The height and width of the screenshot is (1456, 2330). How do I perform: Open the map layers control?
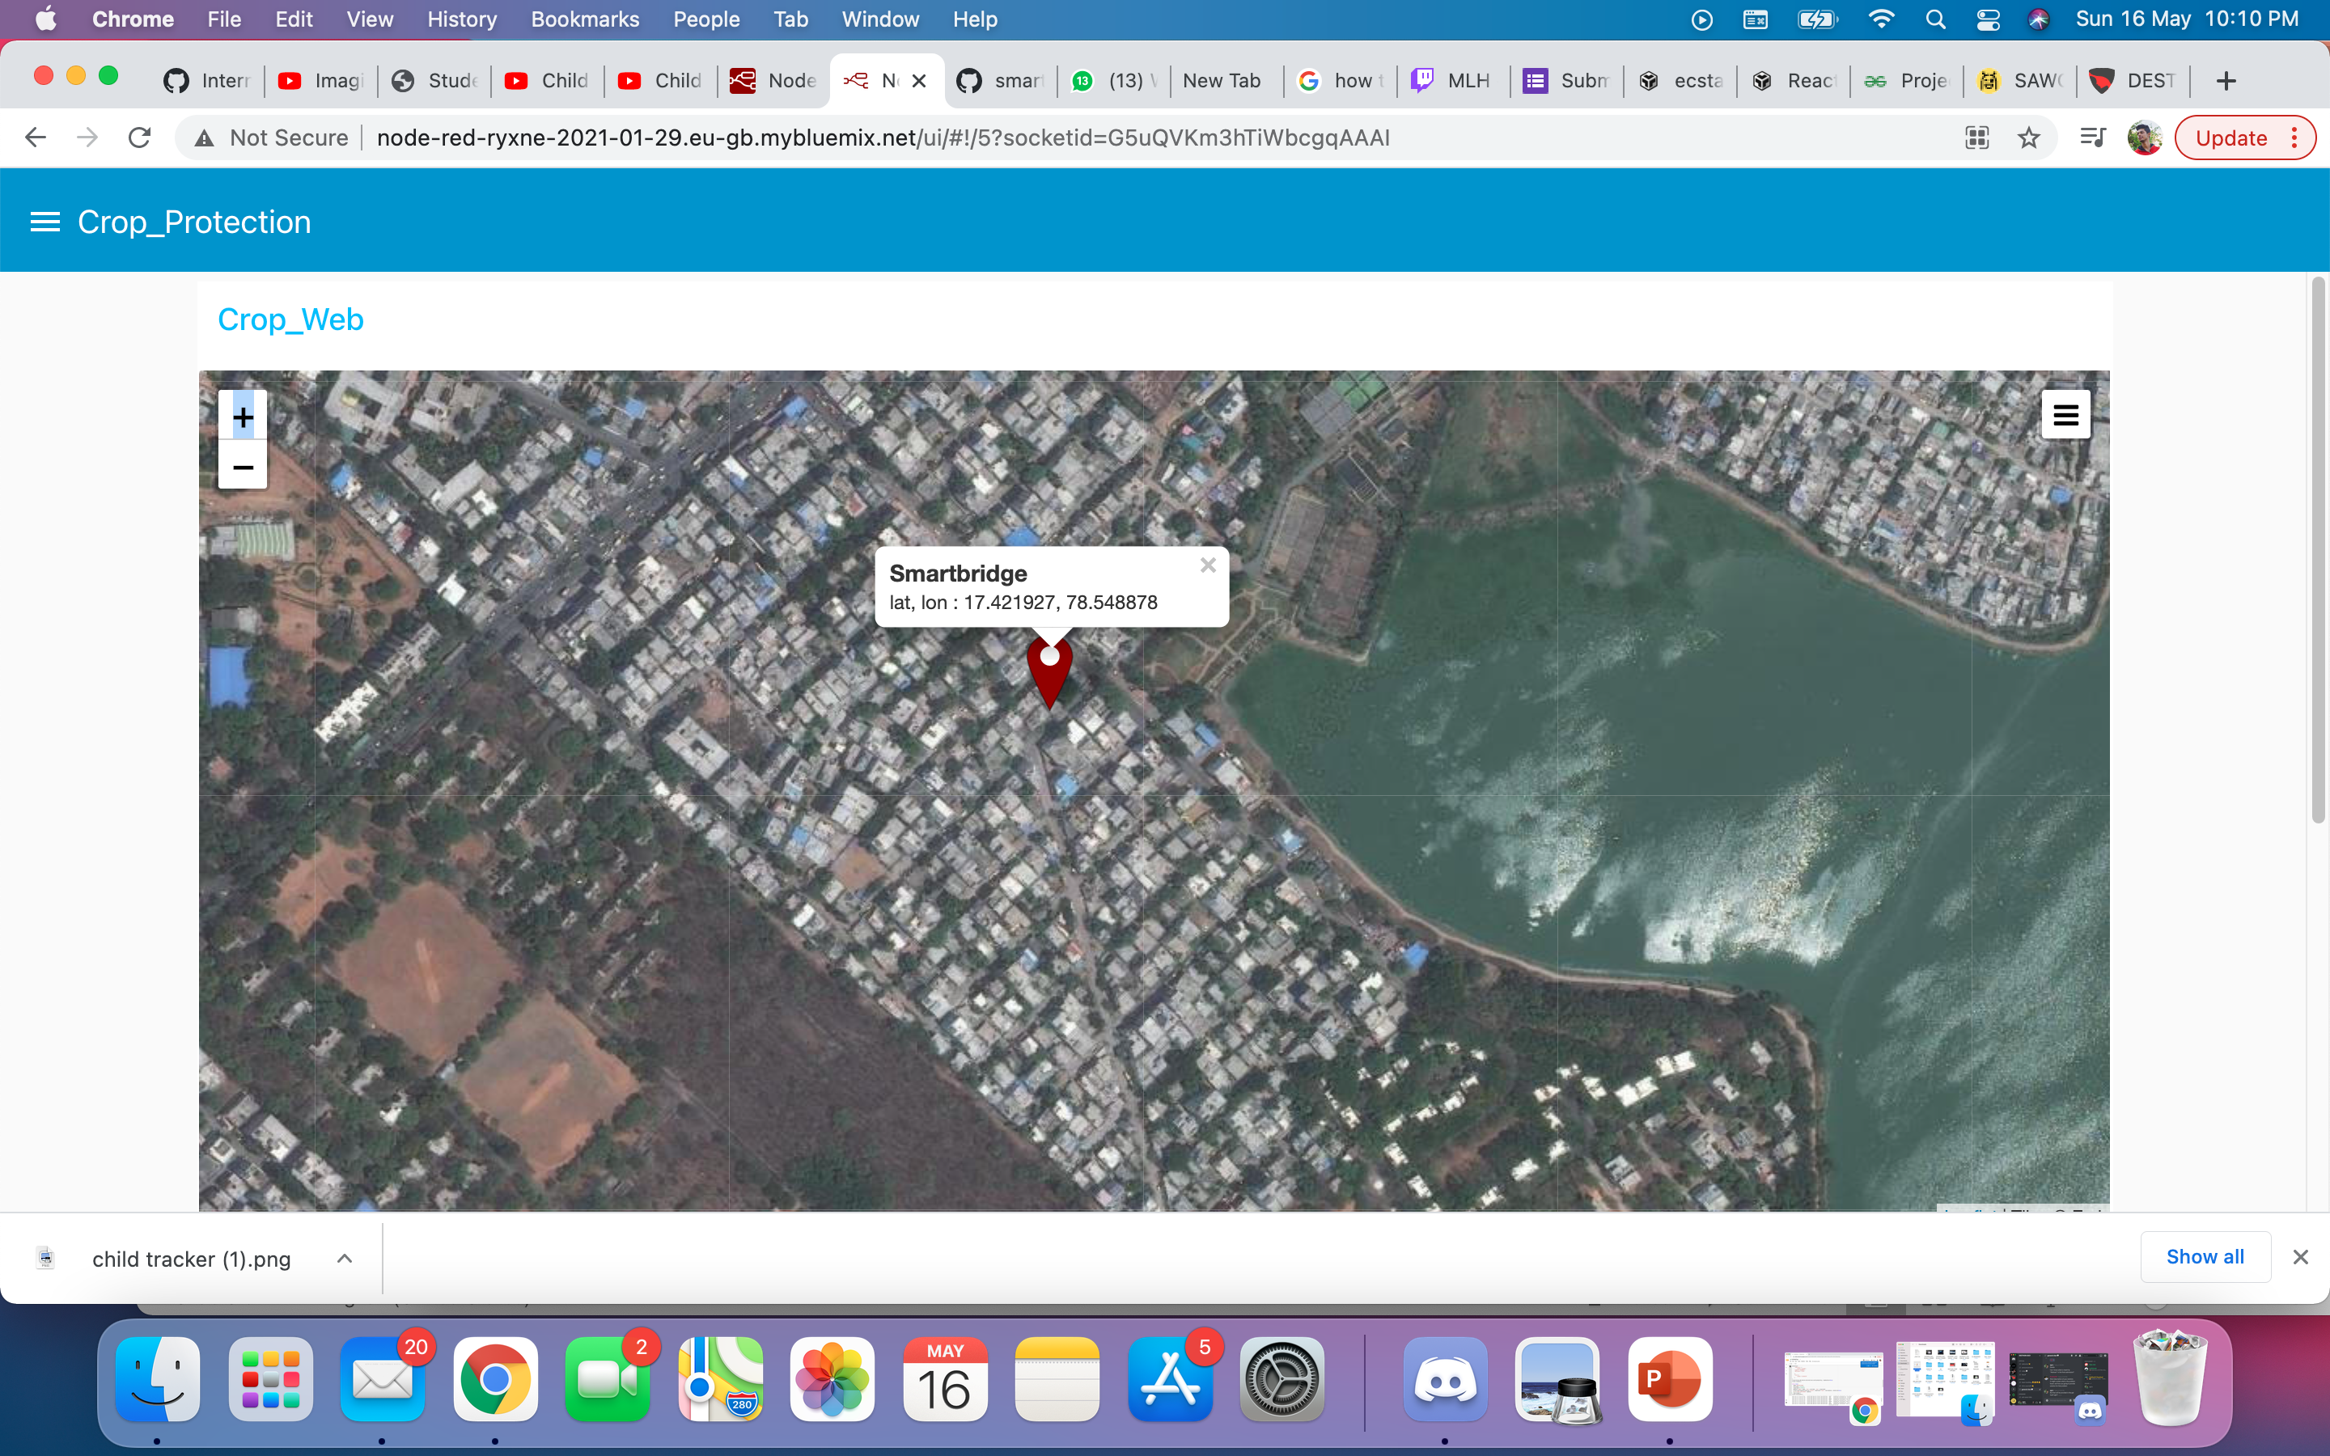pyautogui.click(x=2065, y=415)
